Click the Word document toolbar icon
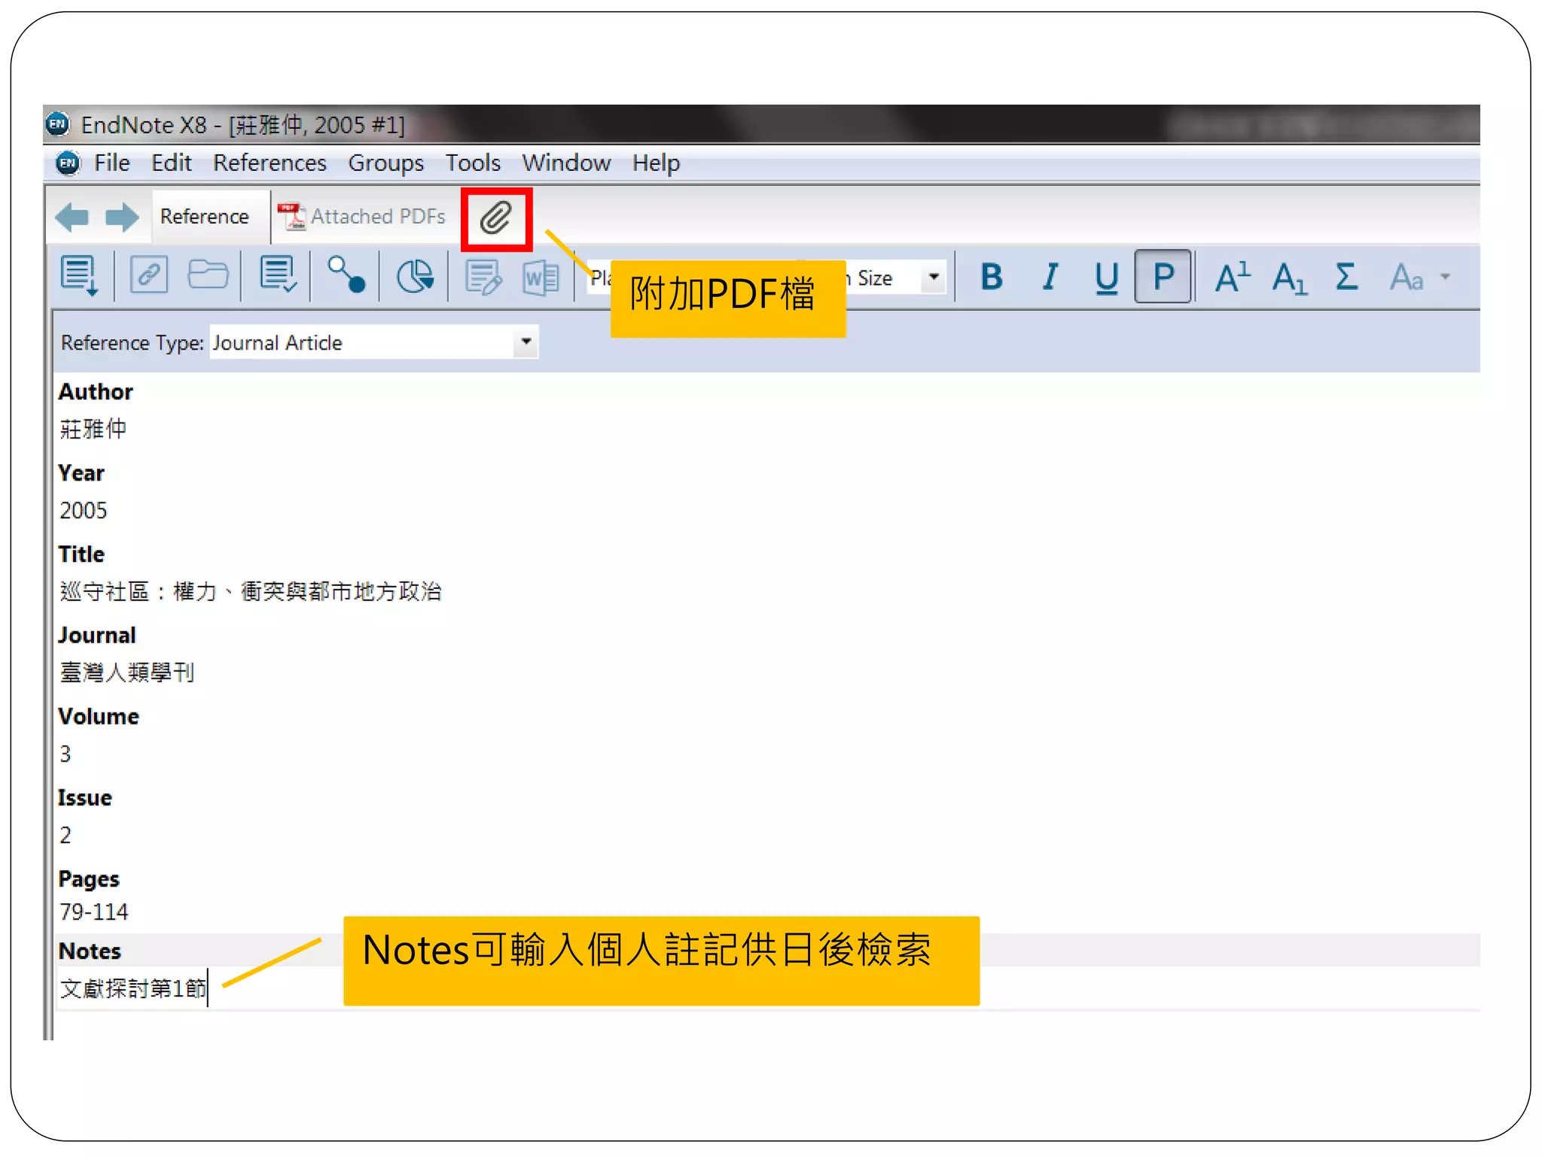This screenshot has width=1542, height=1157. pos(541,277)
